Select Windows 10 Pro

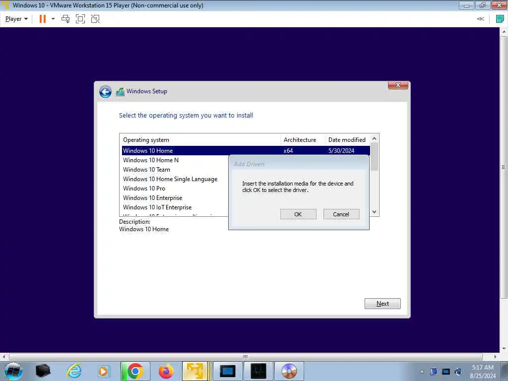(x=144, y=188)
